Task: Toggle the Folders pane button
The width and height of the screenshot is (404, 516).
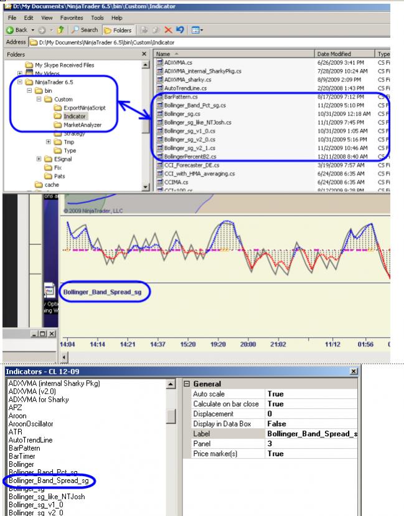Action: tap(118, 31)
